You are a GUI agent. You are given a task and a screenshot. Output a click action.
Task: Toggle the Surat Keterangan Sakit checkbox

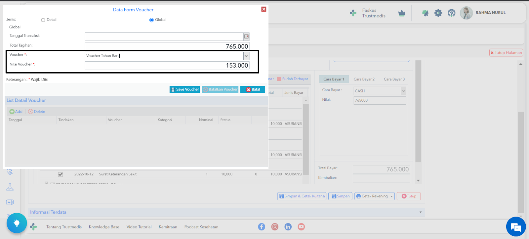(61, 174)
